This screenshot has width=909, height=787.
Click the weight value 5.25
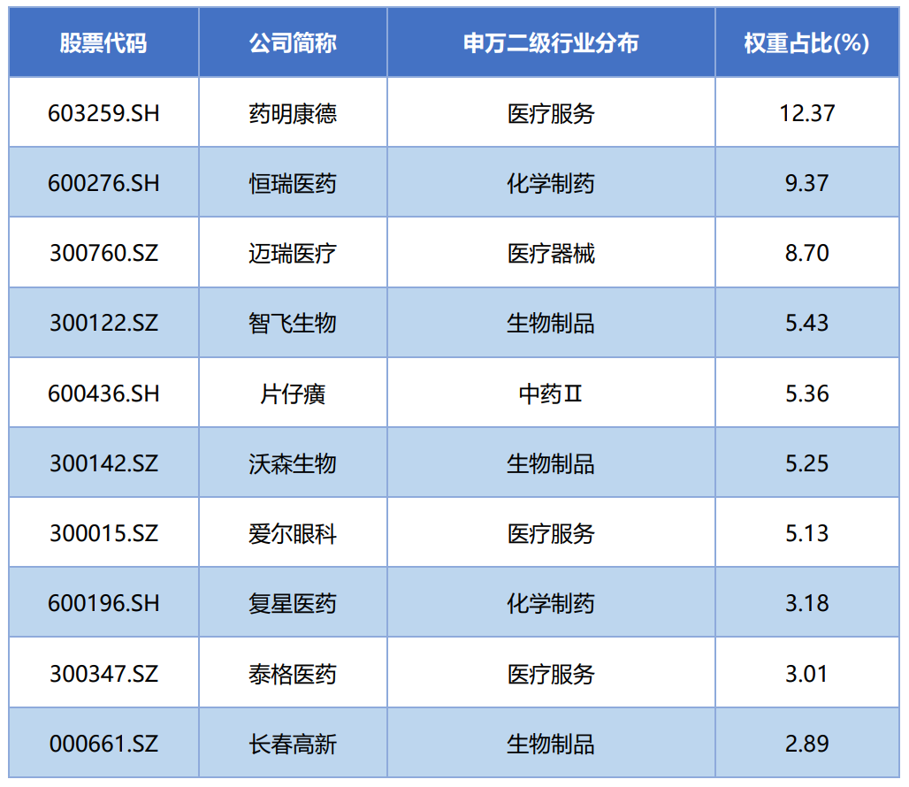807,463
